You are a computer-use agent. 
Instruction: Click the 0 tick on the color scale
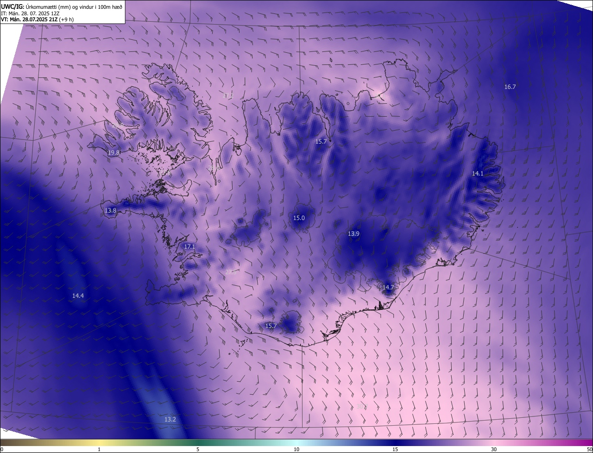[2, 449]
